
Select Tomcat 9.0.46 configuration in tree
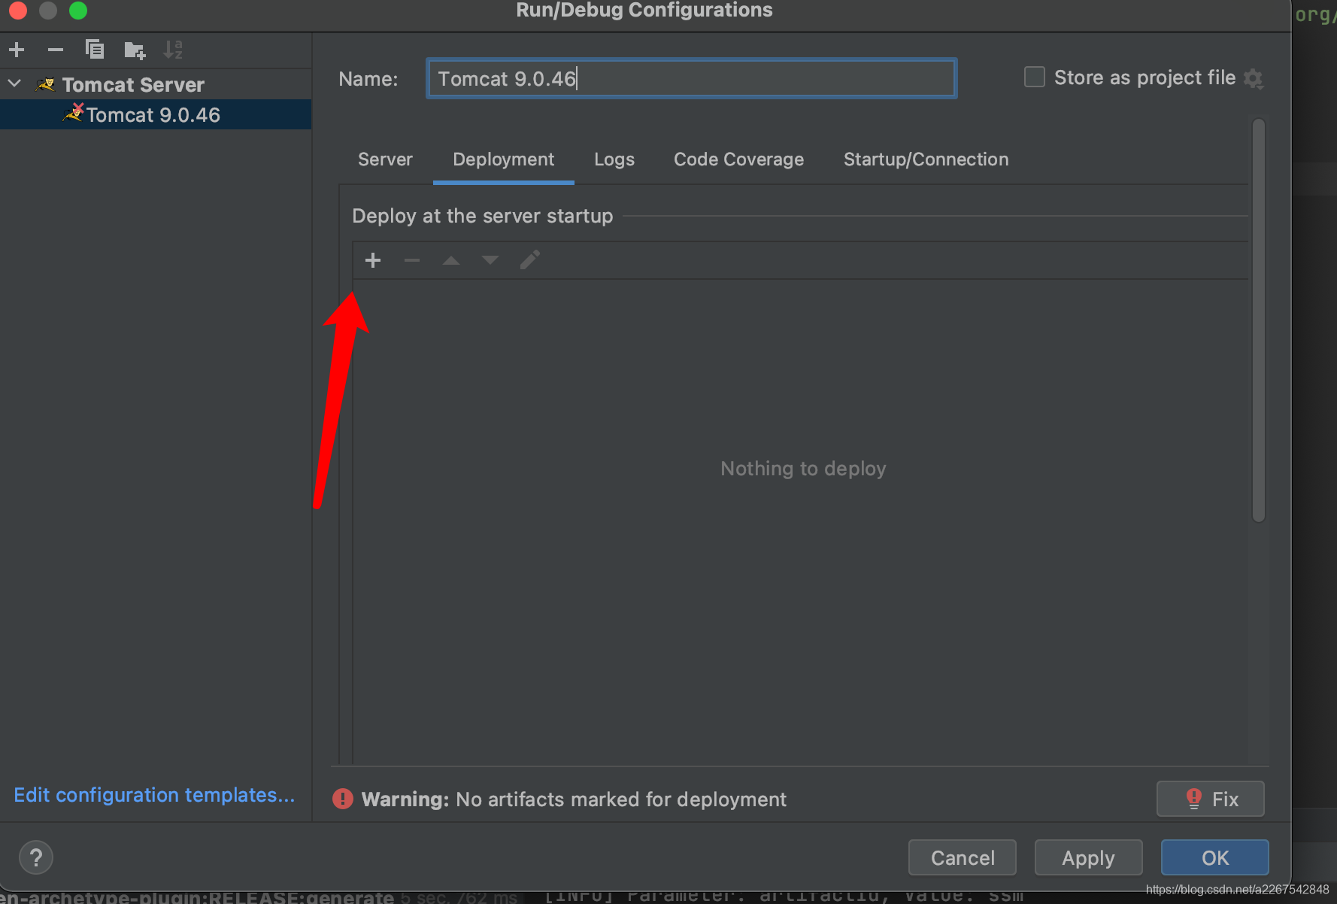[156, 114]
